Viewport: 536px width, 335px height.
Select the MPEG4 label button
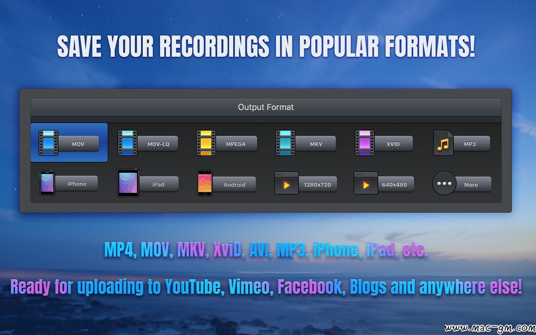(236, 143)
